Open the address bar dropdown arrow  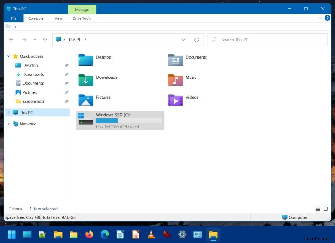click(x=183, y=39)
